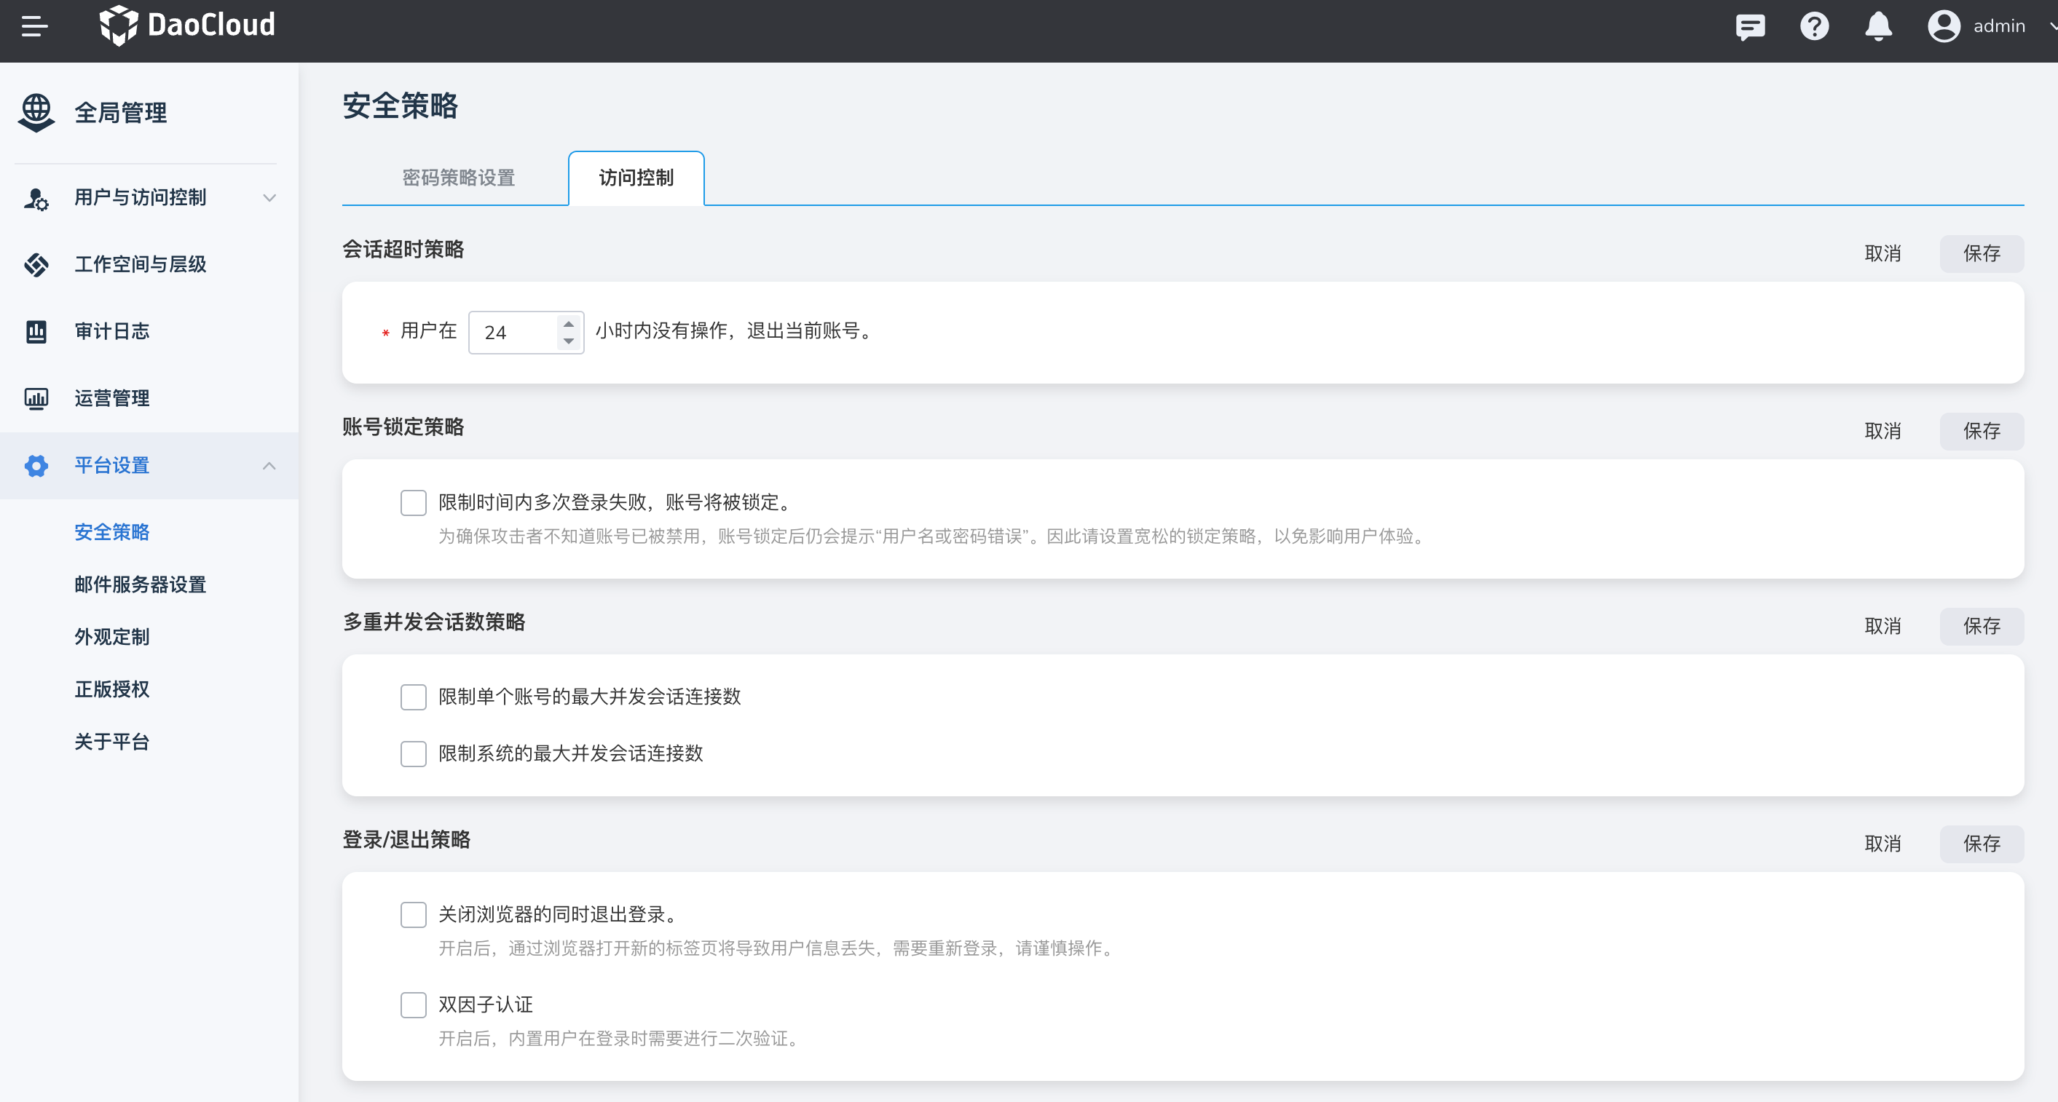The width and height of the screenshot is (2058, 1102).
Task: Check the limit concurrent sessions per account option
Action: pos(413,697)
